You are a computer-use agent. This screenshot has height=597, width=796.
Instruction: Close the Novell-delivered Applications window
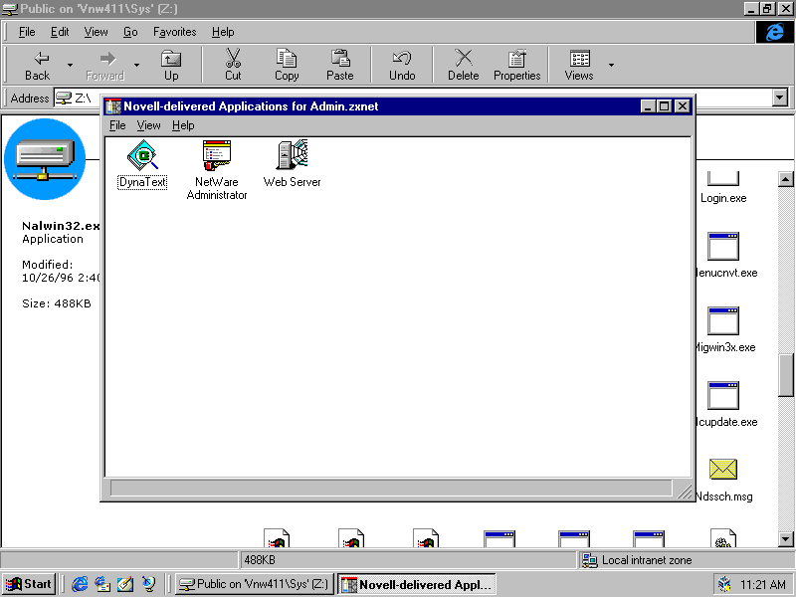coord(683,106)
